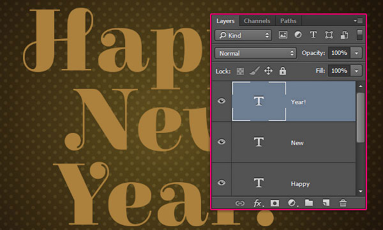Click the Fill label

coord(320,71)
